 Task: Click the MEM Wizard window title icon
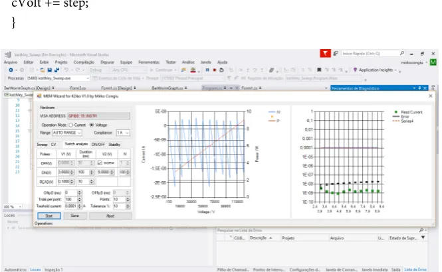pos(39,96)
